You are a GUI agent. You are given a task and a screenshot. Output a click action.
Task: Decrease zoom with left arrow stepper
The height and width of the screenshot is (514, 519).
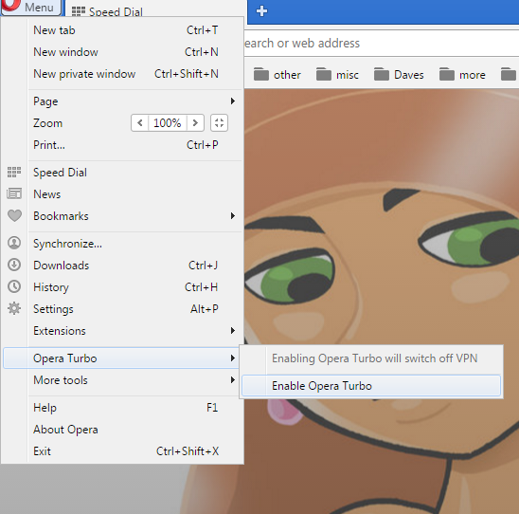[x=139, y=123]
